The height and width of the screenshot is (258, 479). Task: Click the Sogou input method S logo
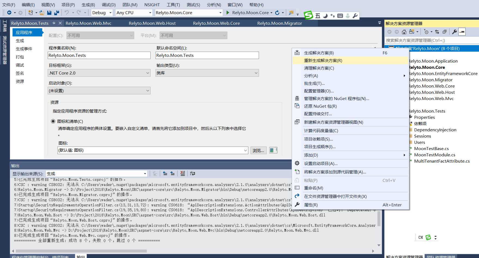coord(309,15)
